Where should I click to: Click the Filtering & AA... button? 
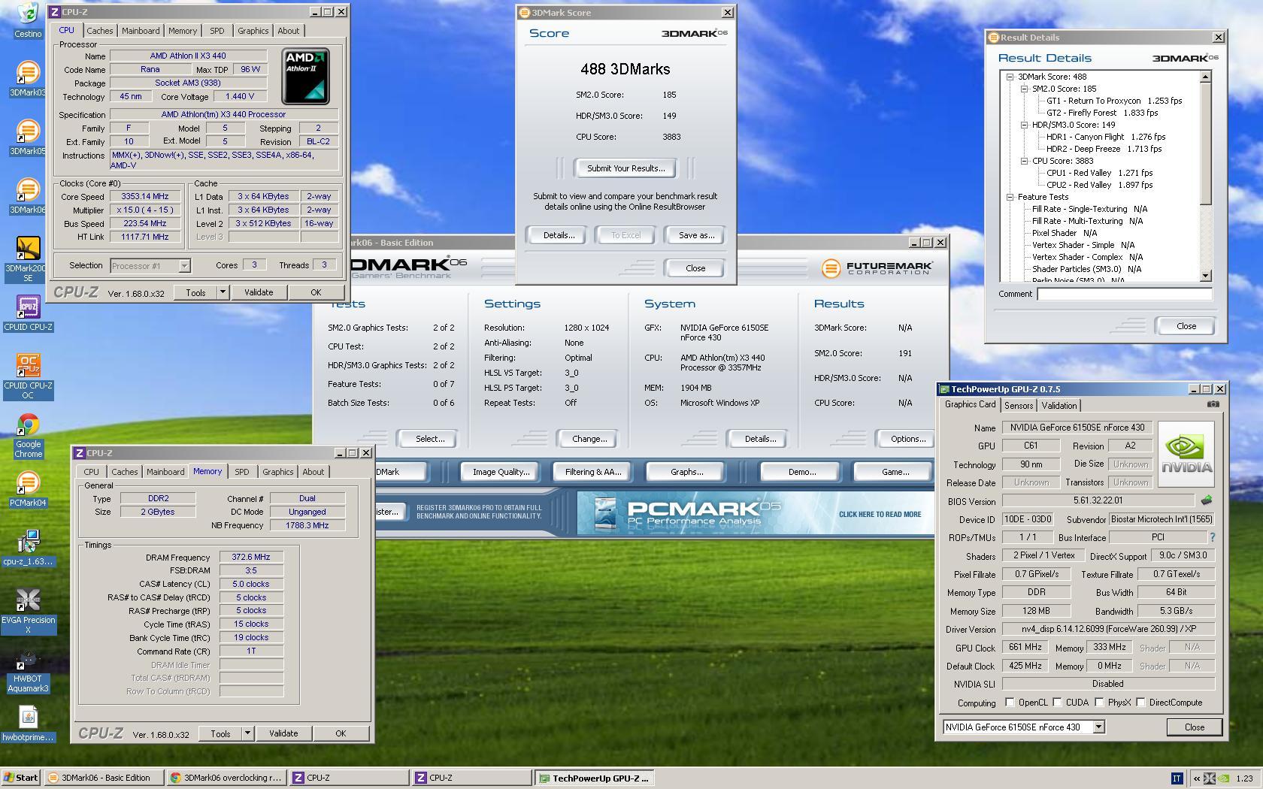click(593, 472)
